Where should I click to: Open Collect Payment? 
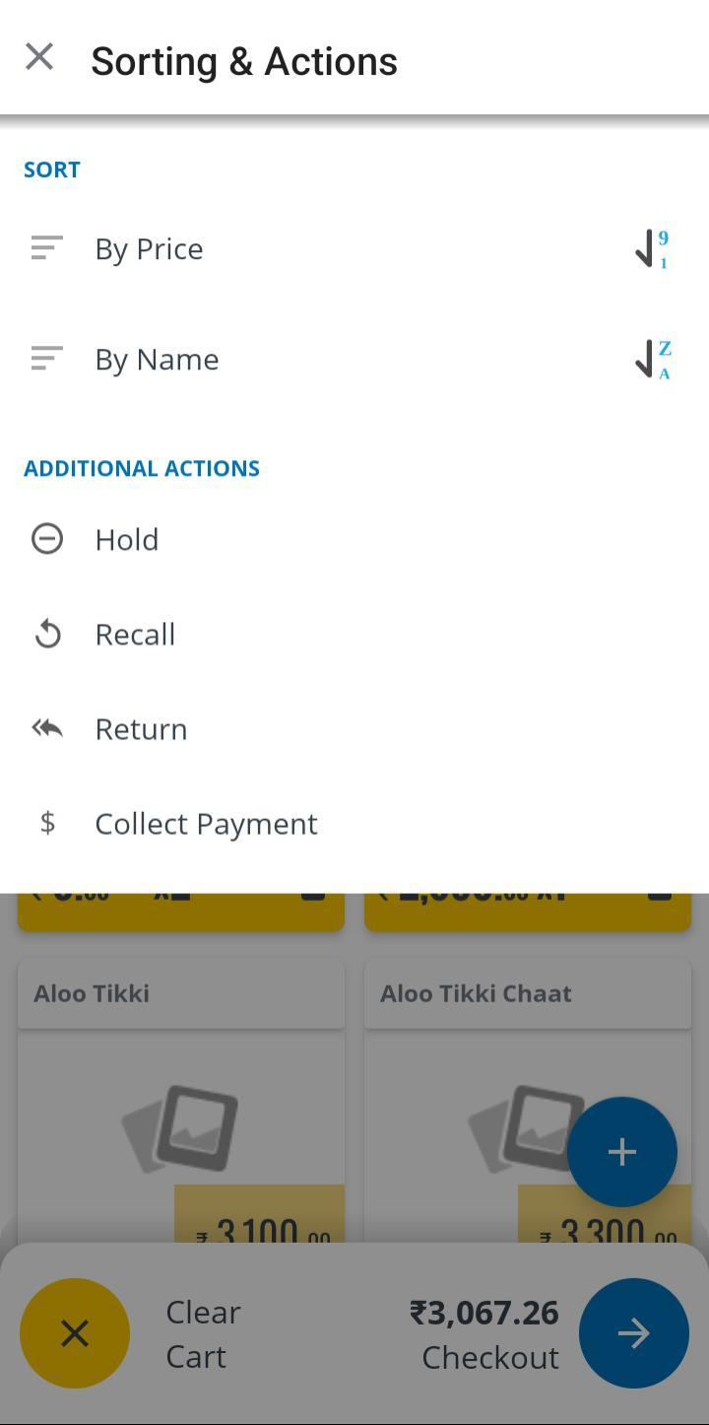click(206, 824)
